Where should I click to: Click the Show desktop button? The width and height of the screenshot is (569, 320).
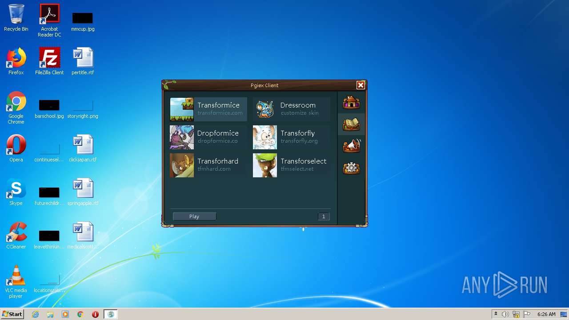[x=565, y=314]
